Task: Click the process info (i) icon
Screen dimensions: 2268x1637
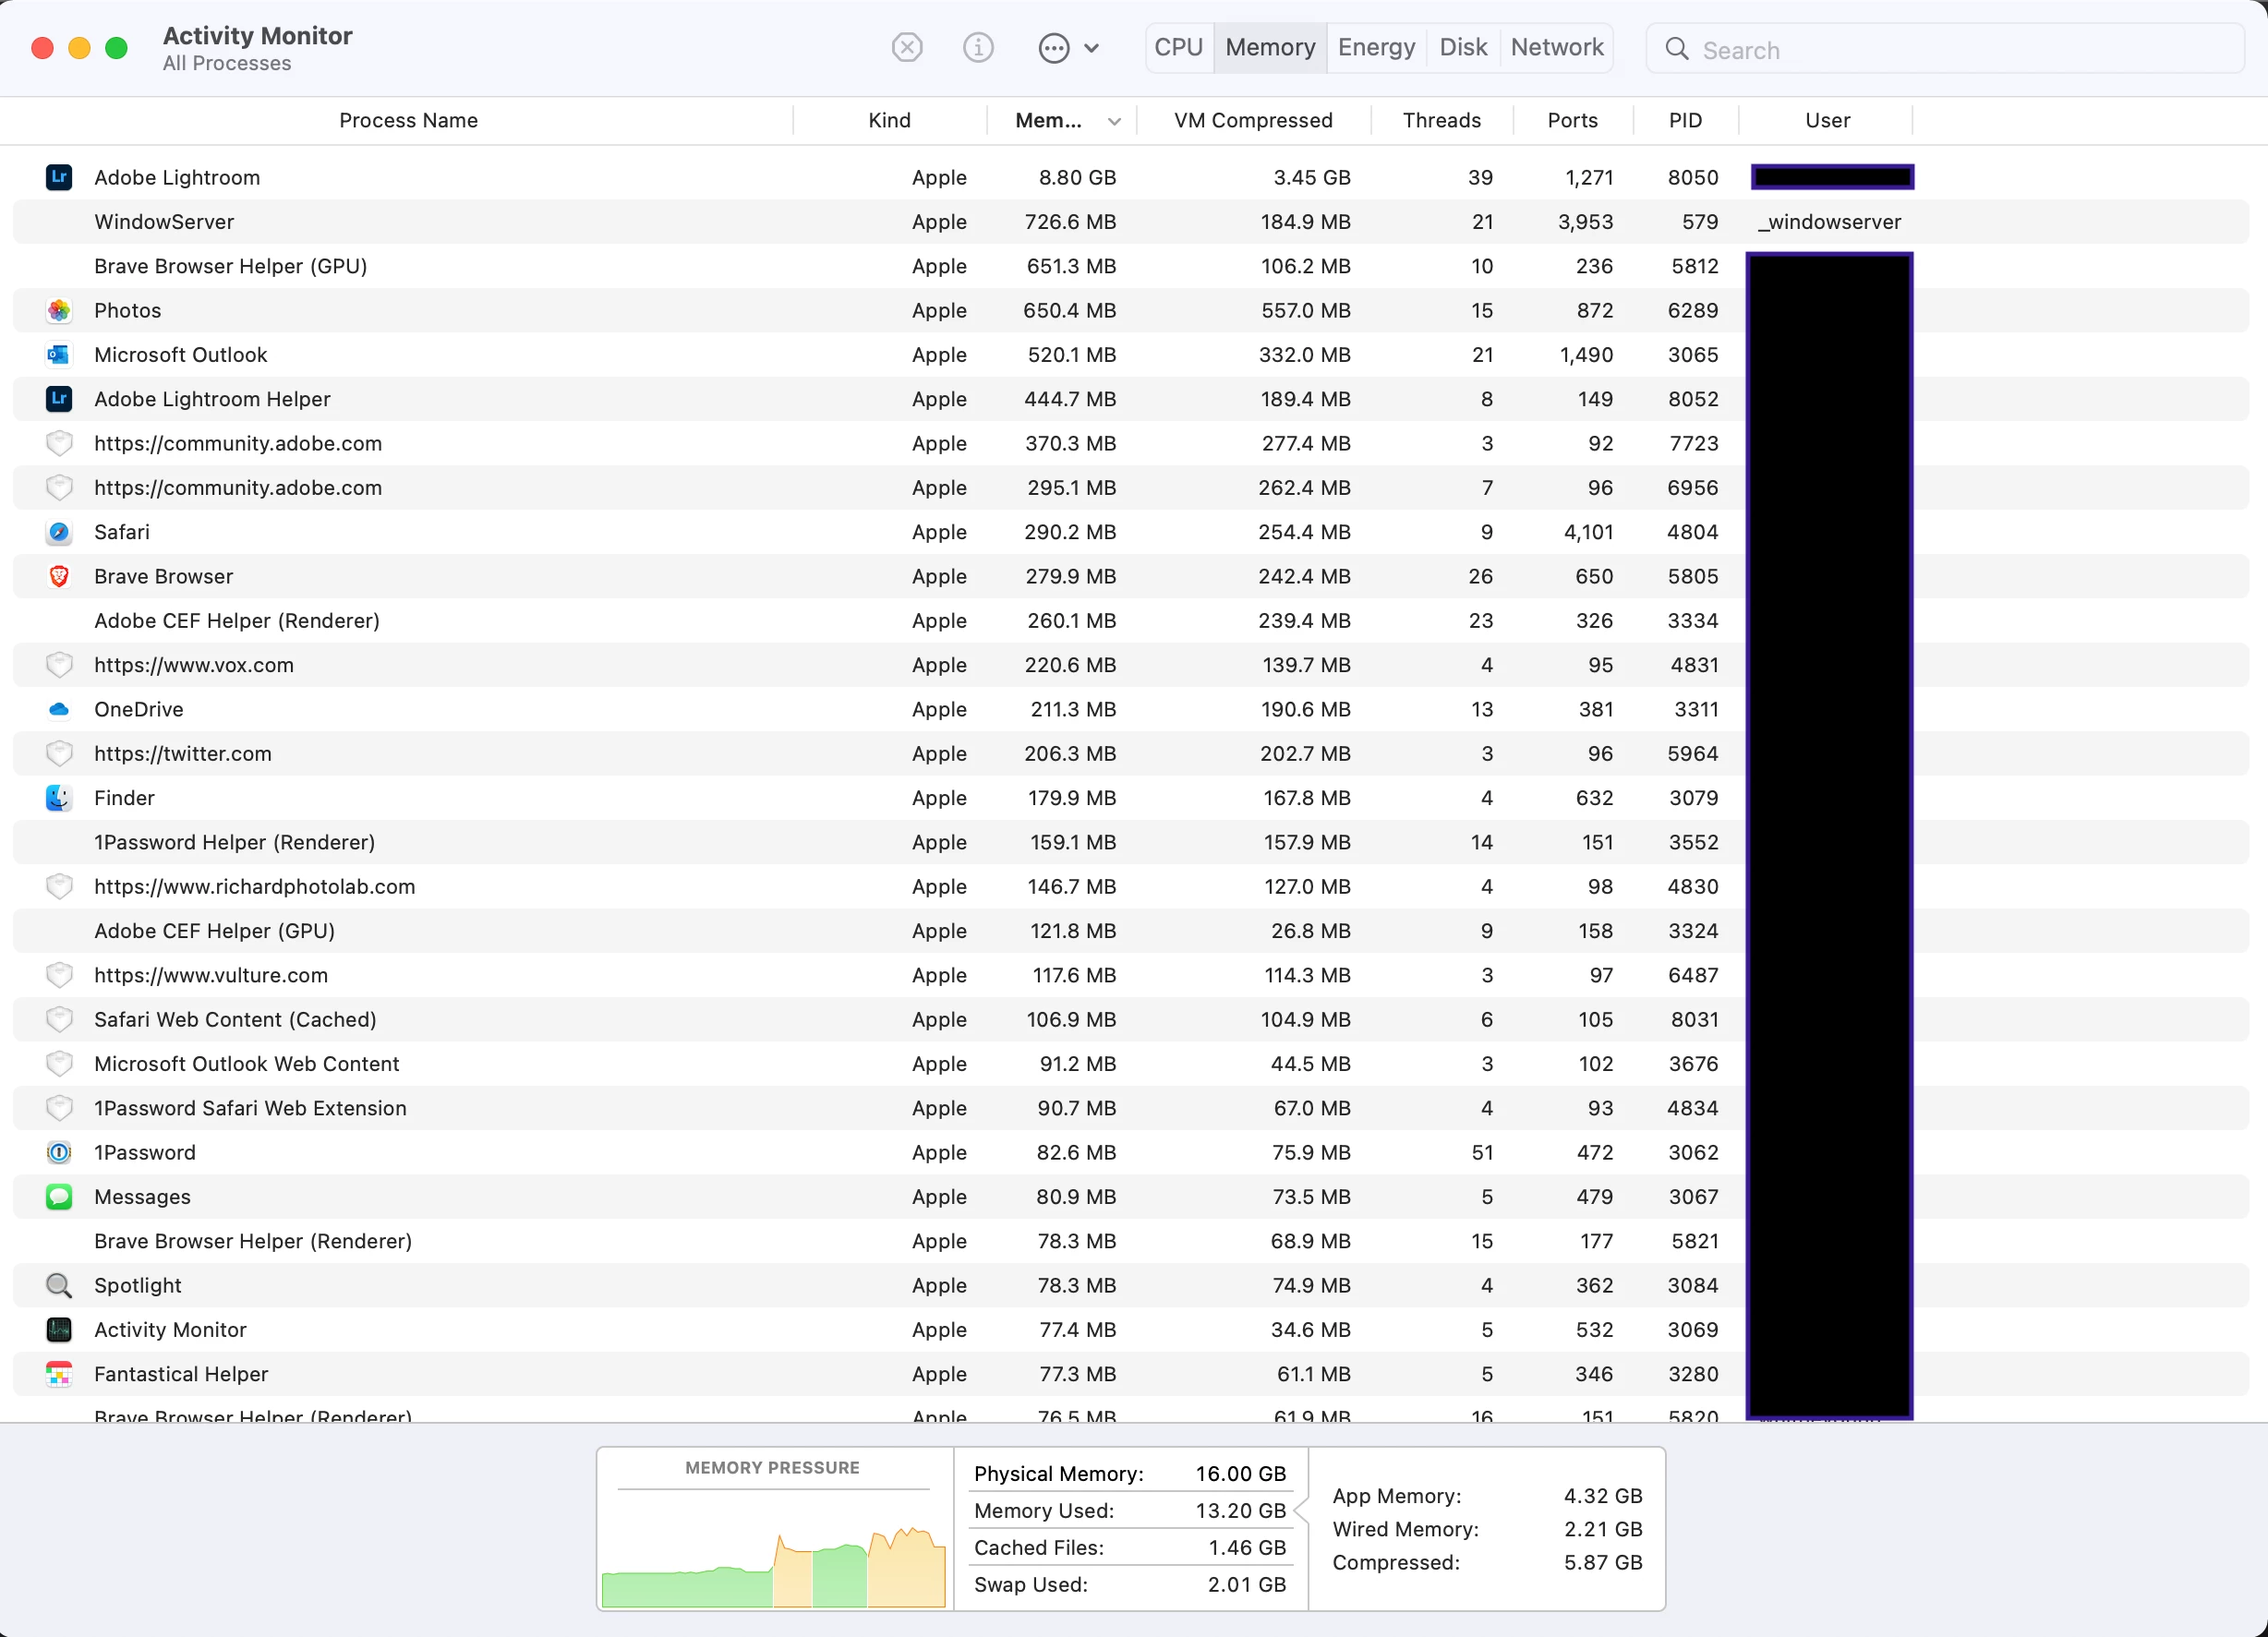Action: (x=977, y=48)
